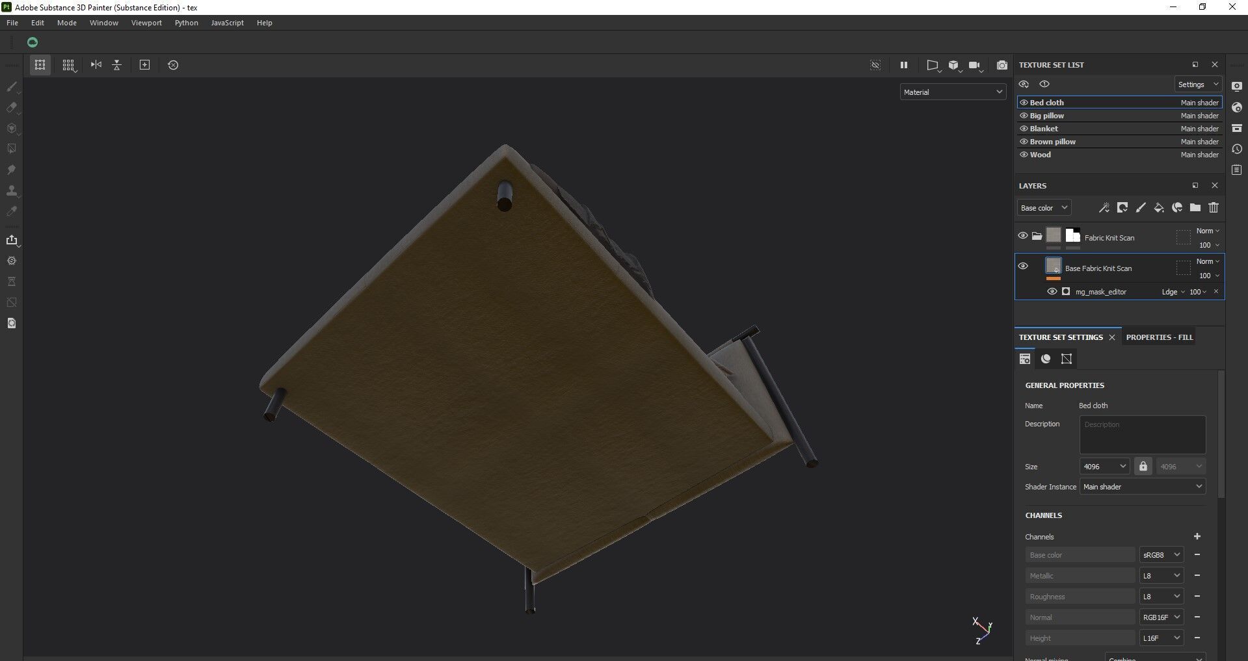This screenshot has width=1248, height=661.
Task: Hide the Wood texture set
Action: 1024,155
